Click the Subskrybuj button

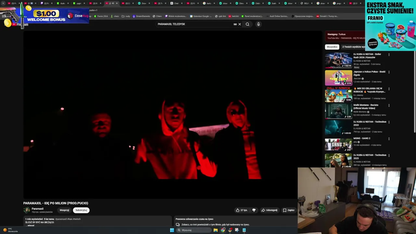point(81,210)
